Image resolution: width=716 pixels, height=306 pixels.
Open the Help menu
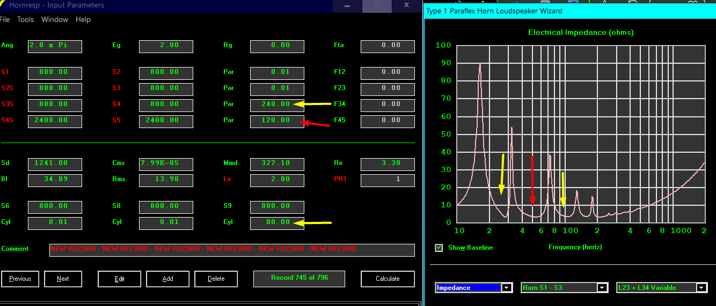[83, 19]
